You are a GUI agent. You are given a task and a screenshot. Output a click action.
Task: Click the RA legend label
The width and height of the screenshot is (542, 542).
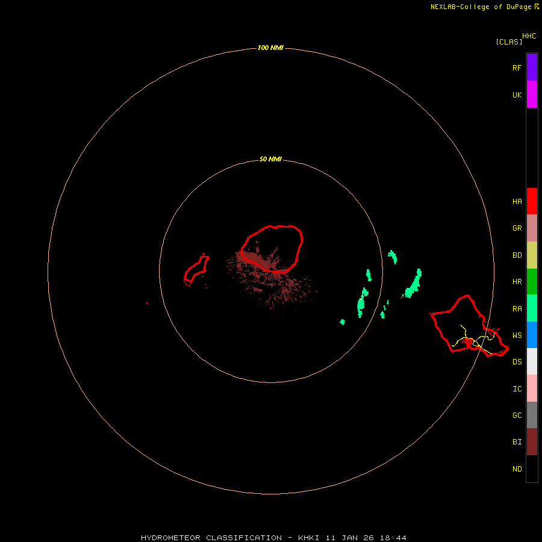click(x=517, y=309)
